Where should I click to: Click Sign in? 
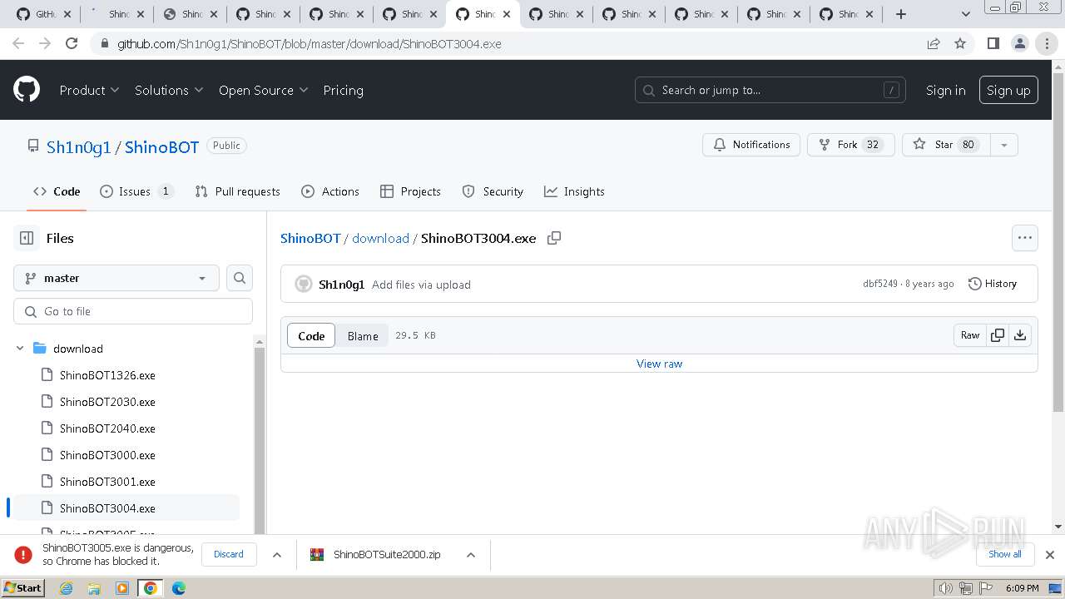(946, 90)
